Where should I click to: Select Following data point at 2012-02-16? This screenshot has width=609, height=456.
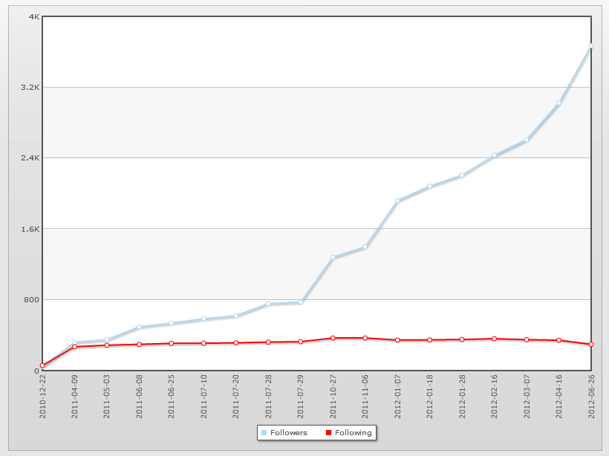coord(495,339)
